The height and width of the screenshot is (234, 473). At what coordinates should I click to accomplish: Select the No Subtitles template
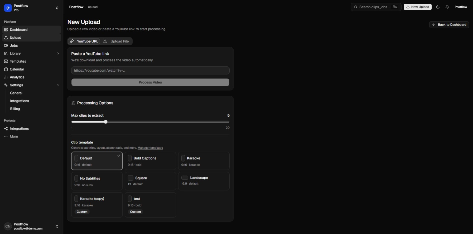(x=97, y=181)
